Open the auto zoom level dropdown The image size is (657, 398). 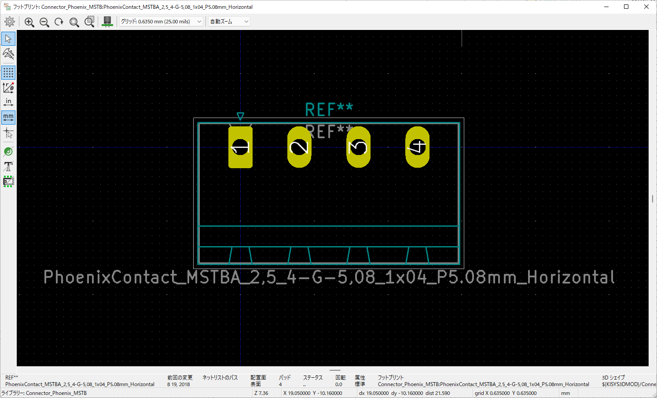tap(229, 22)
